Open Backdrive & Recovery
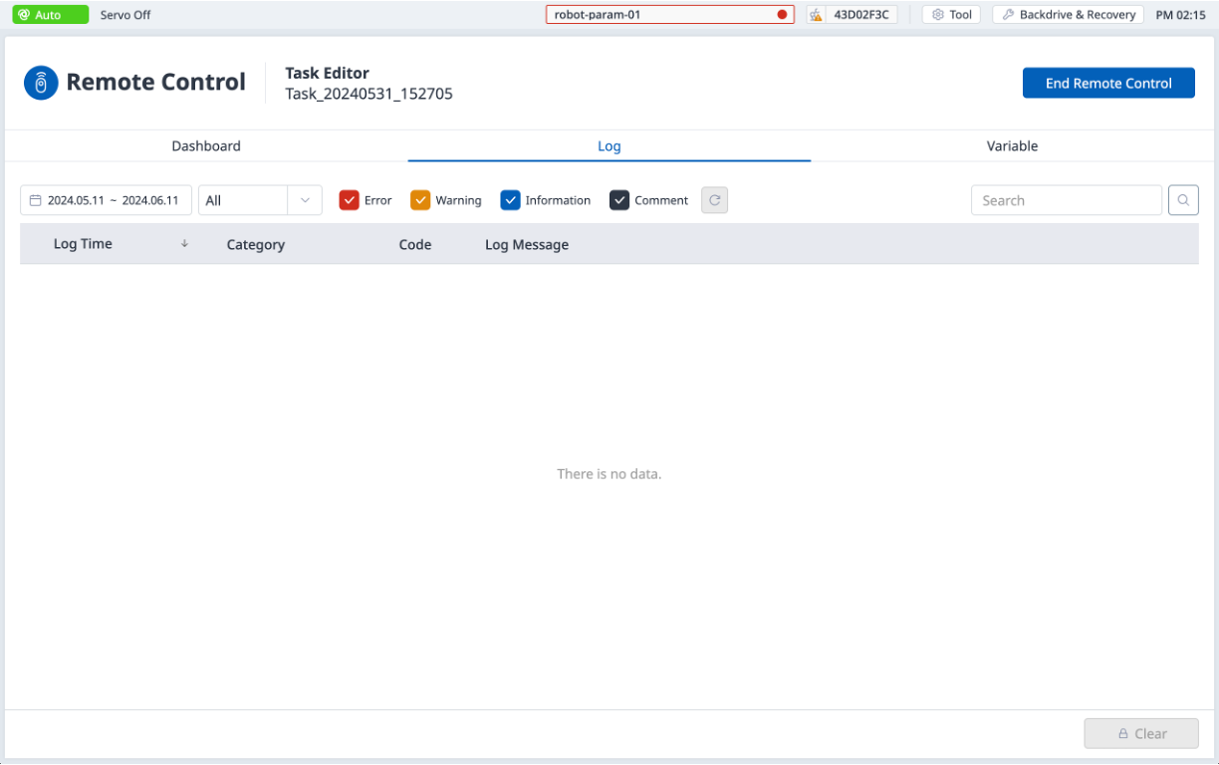Screen dimensions: 1219x765 click(1069, 15)
